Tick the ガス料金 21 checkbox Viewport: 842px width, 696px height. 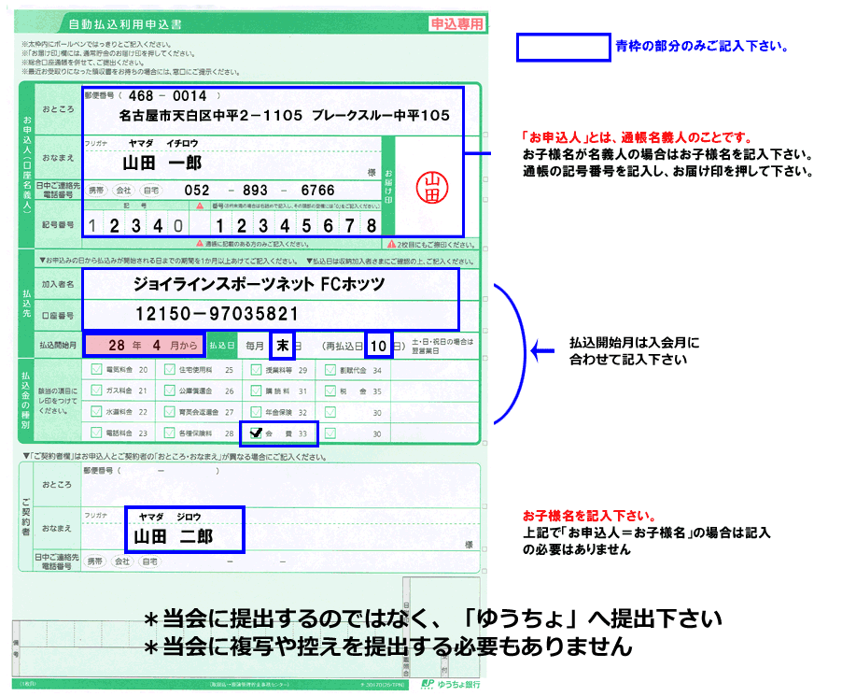click(97, 391)
